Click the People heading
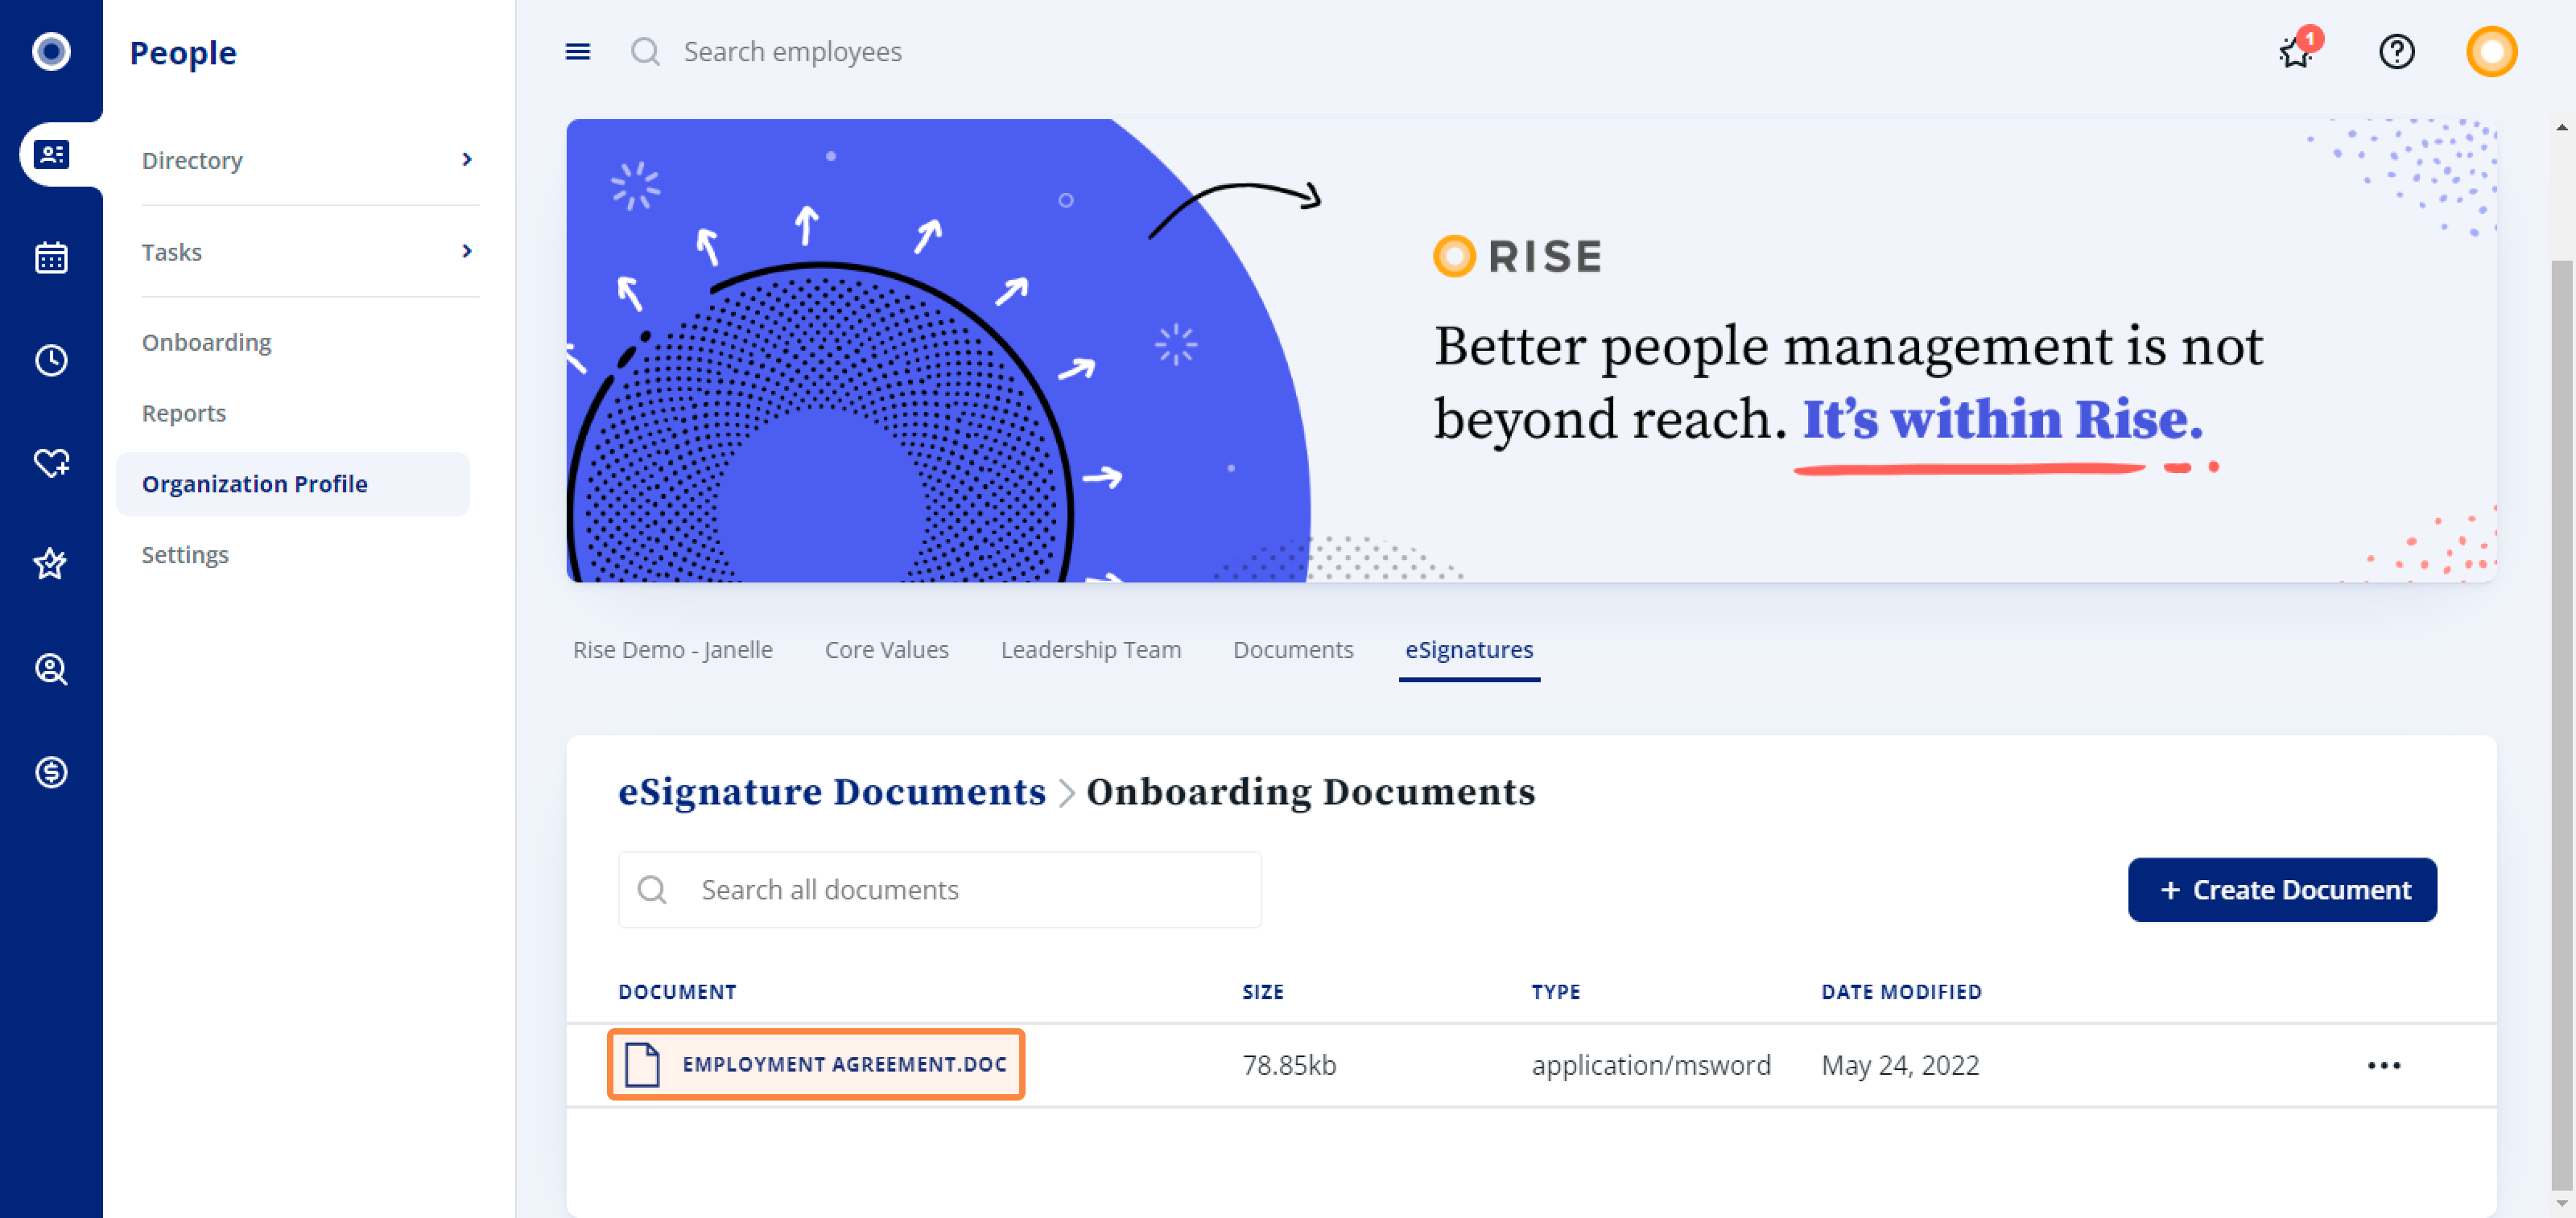The height and width of the screenshot is (1218, 2576). 183,52
